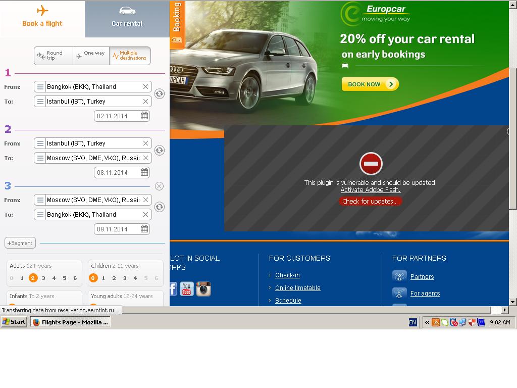This screenshot has width=517, height=388.
Task: Select One way trip option
Action: pos(91,56)
